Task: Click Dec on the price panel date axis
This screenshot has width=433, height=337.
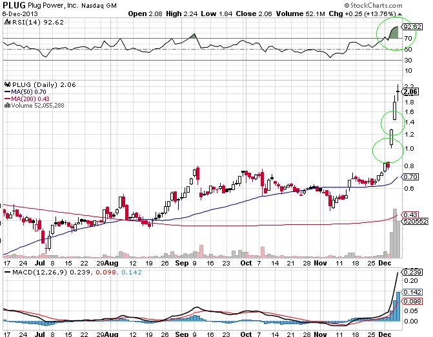Action: pos(385,264)
